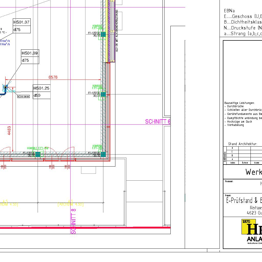Select the middle teal FT-Stütze column on right wall
Image resolution: width=262 pixels, height=262 pixels.
[103, 94]
